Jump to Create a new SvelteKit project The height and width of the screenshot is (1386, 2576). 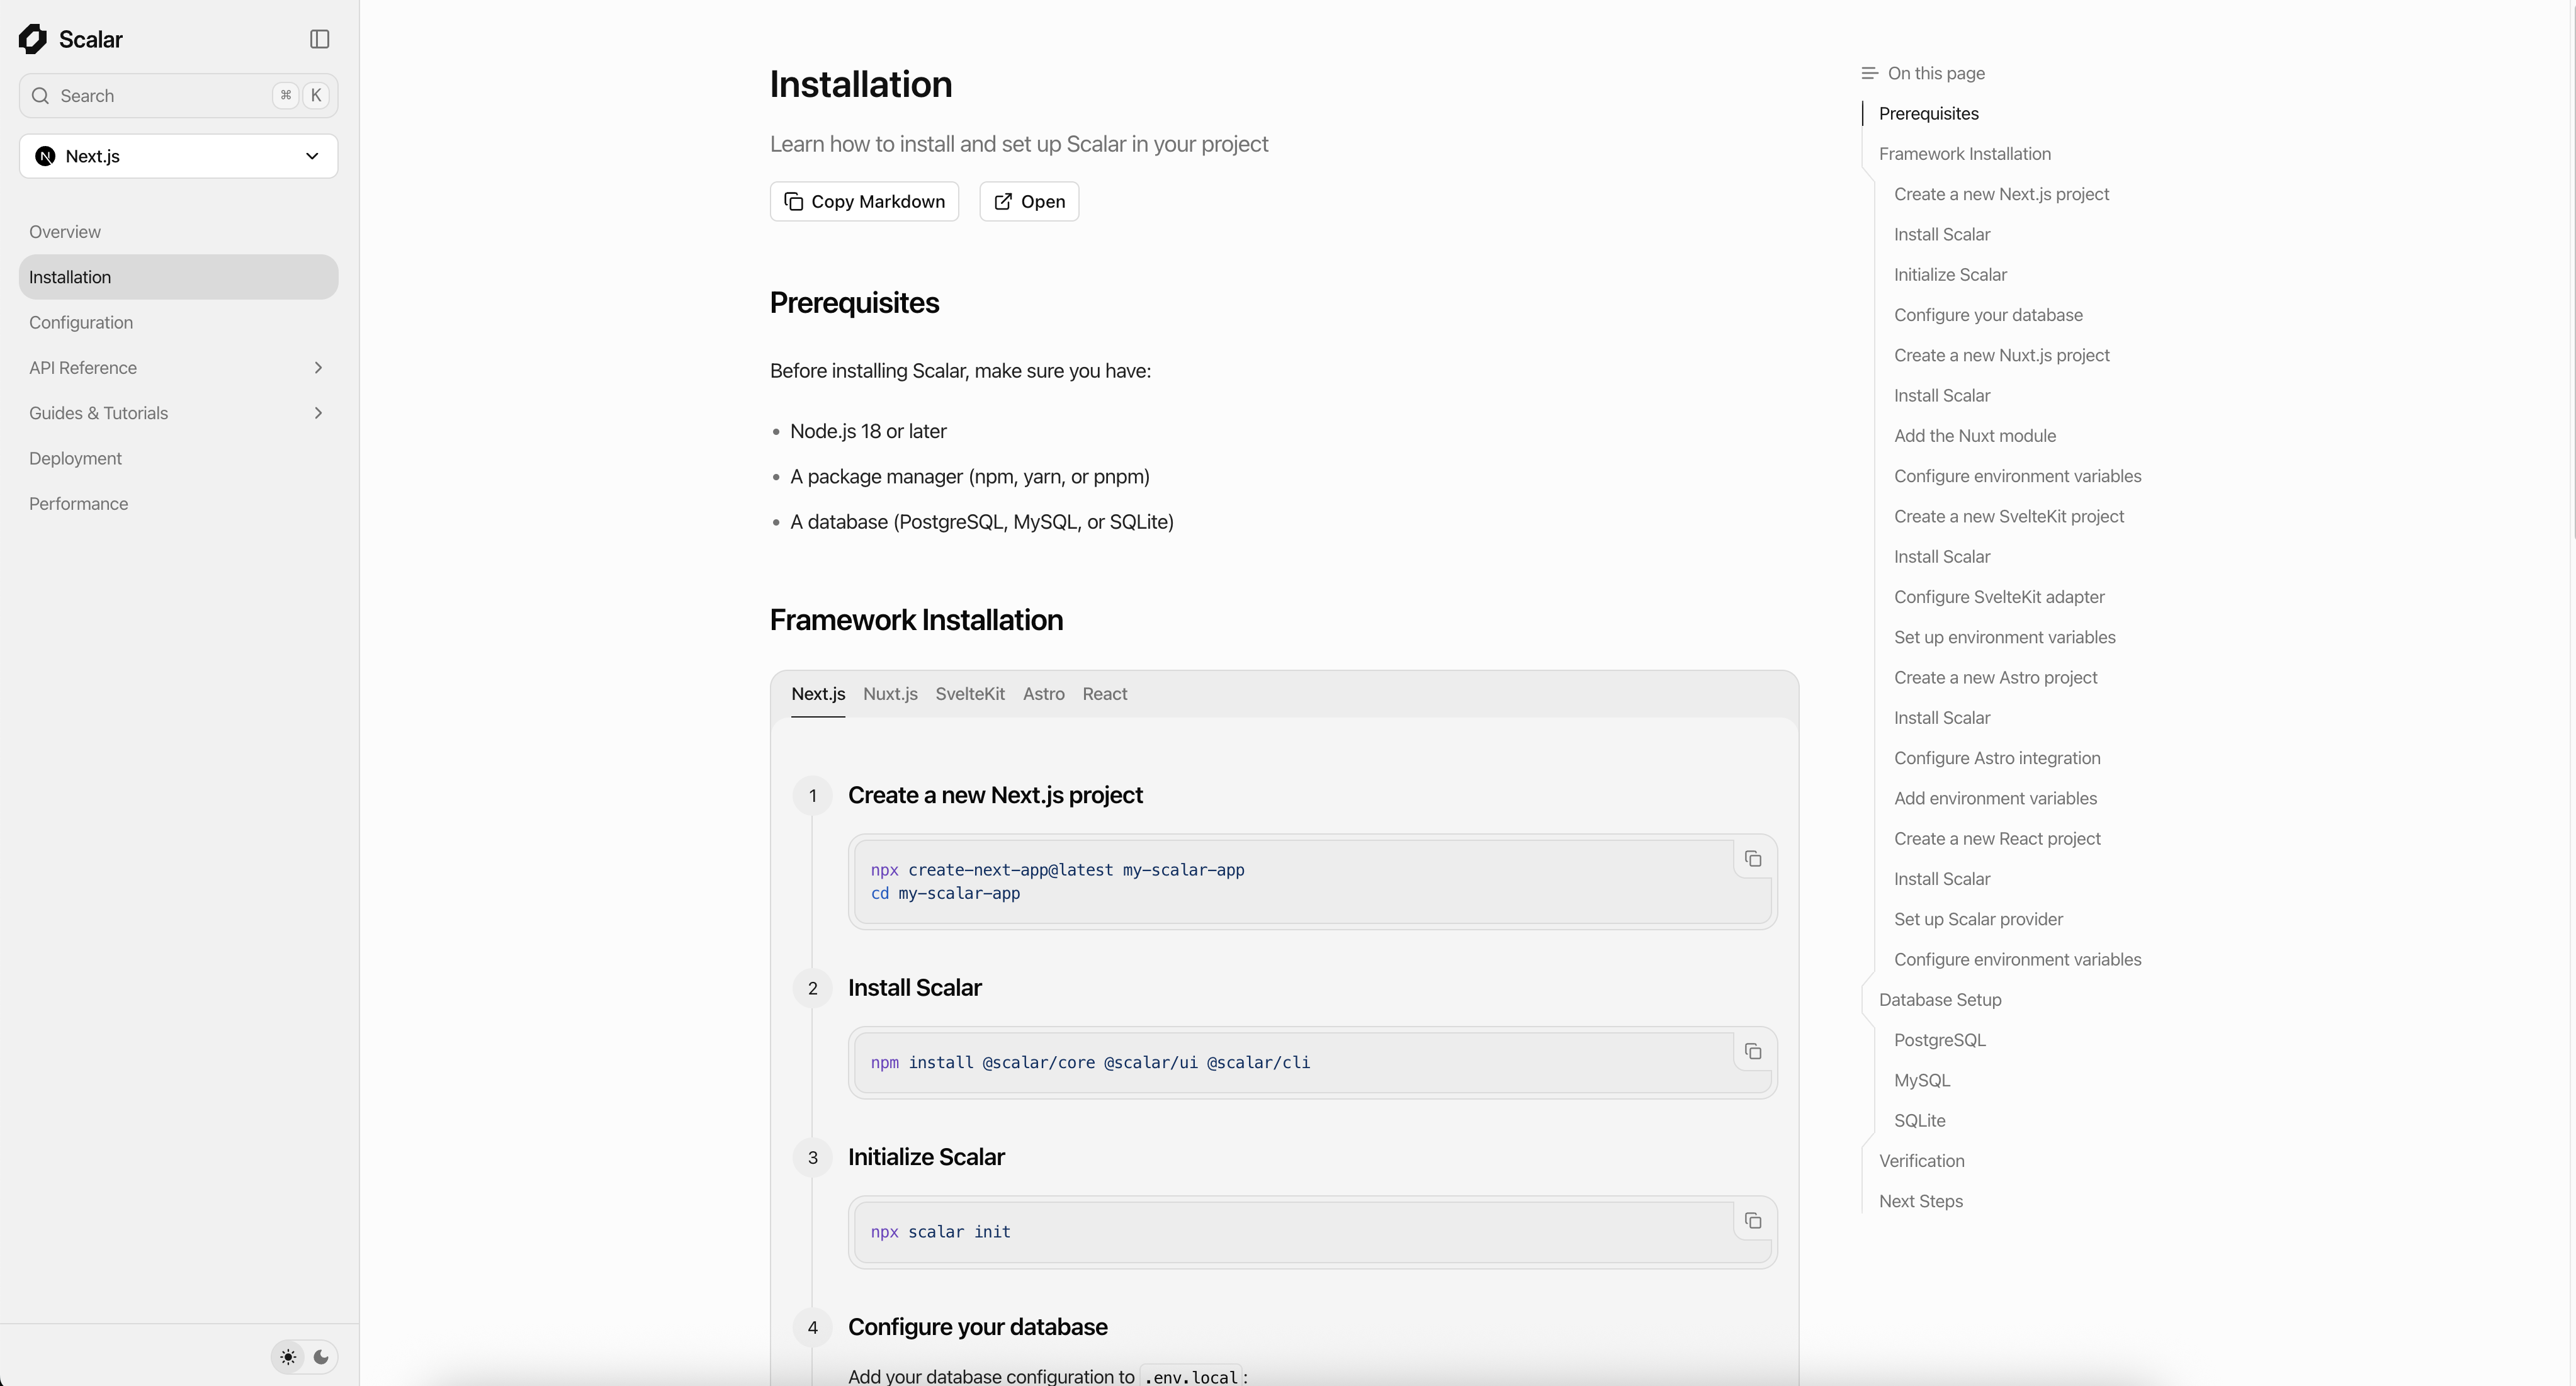pyautogui.click(x=2009, y=516)
